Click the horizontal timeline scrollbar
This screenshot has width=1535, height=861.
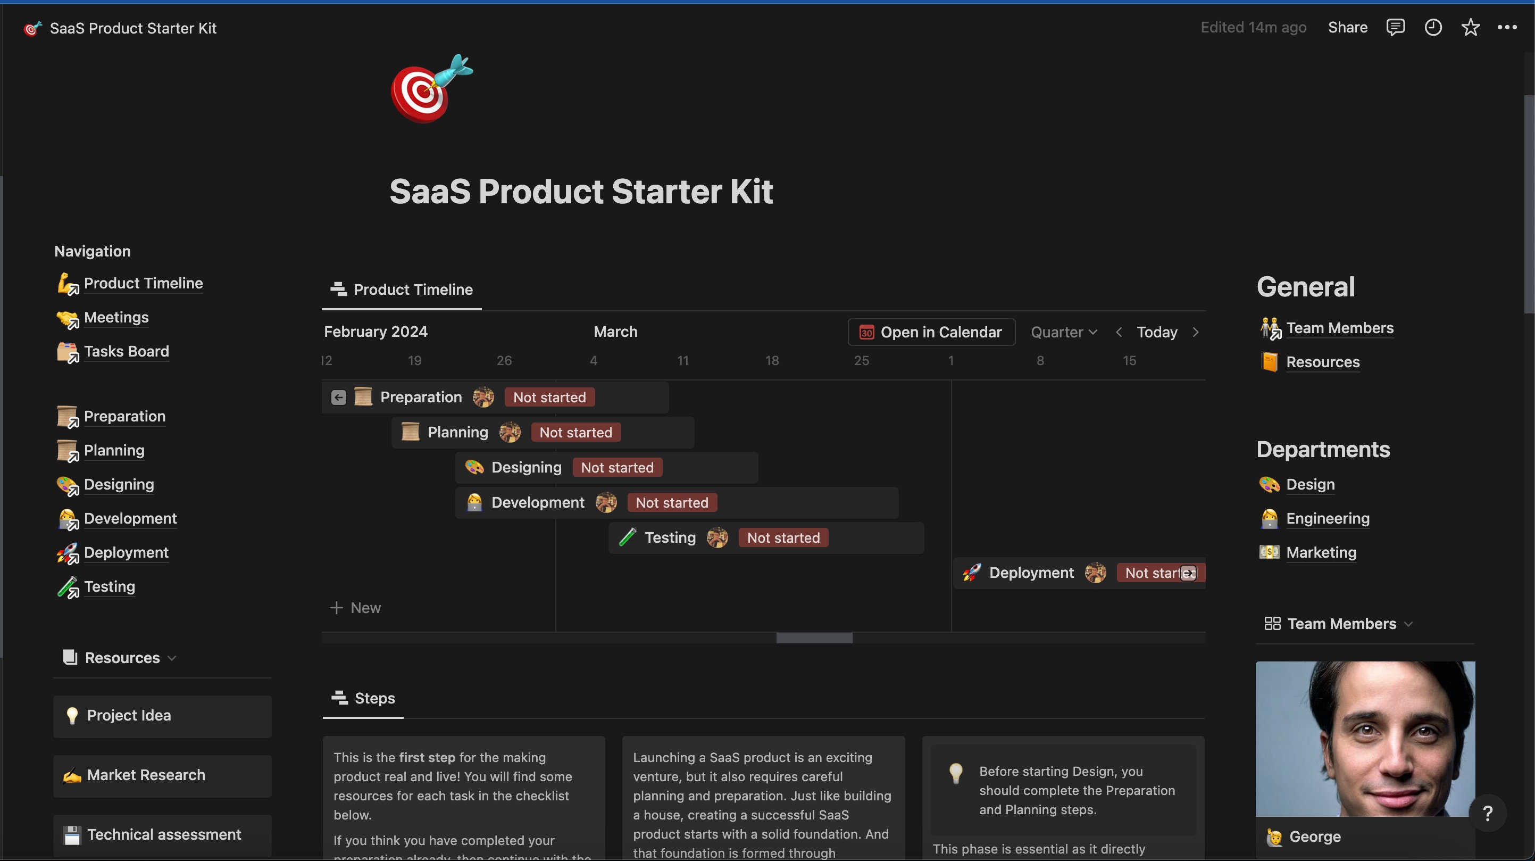tap(813, 638)
